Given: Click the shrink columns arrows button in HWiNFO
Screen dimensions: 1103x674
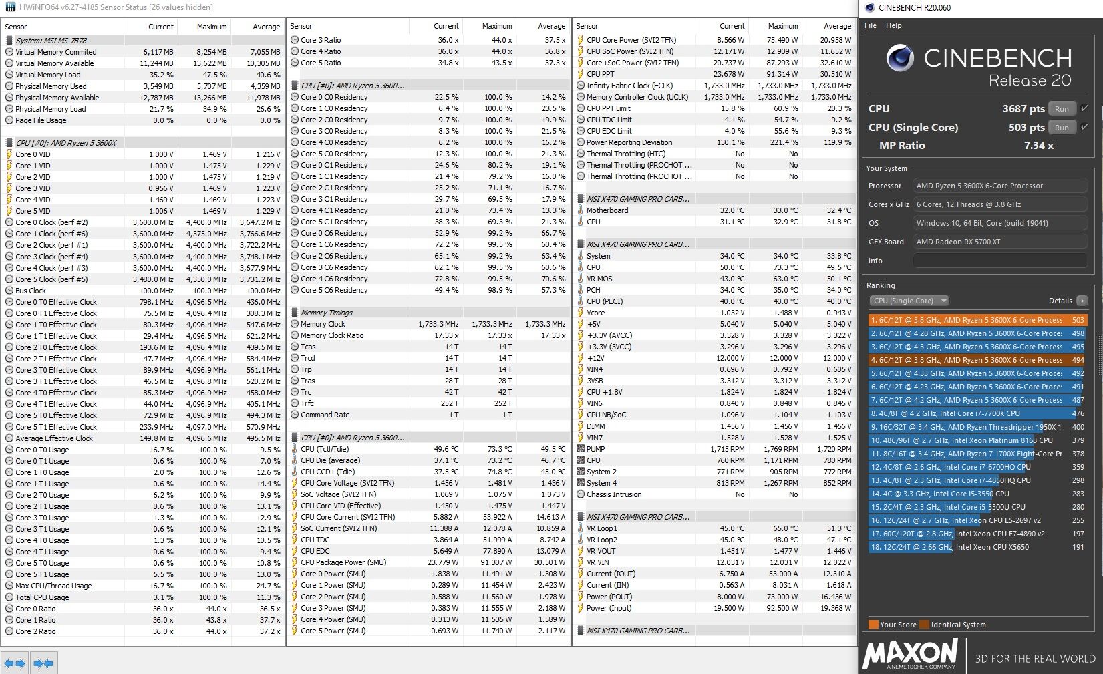Looking at the screenshot, I should point(43,663).
